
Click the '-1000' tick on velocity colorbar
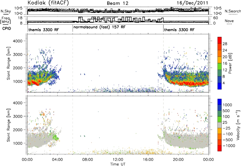coord(229,146)
